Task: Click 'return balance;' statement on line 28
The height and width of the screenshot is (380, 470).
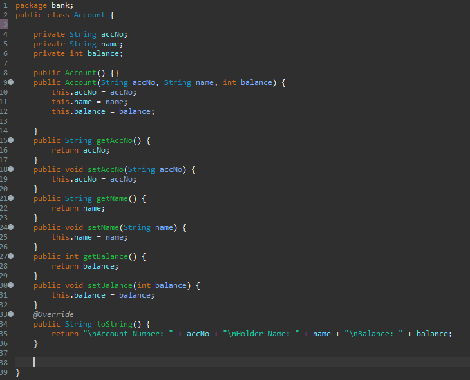Action: tap(85, 266)
